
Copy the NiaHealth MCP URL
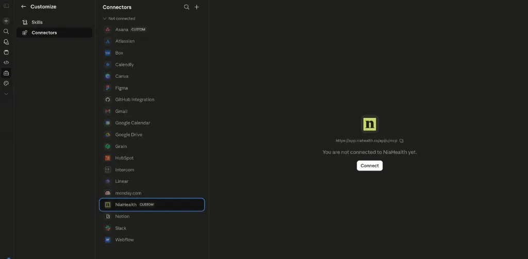401,141
